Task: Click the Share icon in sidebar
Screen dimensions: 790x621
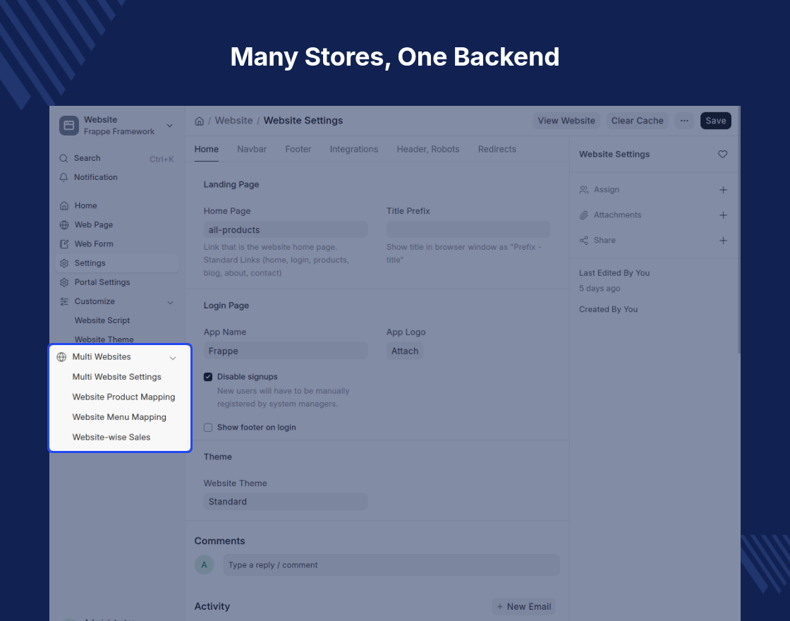Action: coord(584,241)
